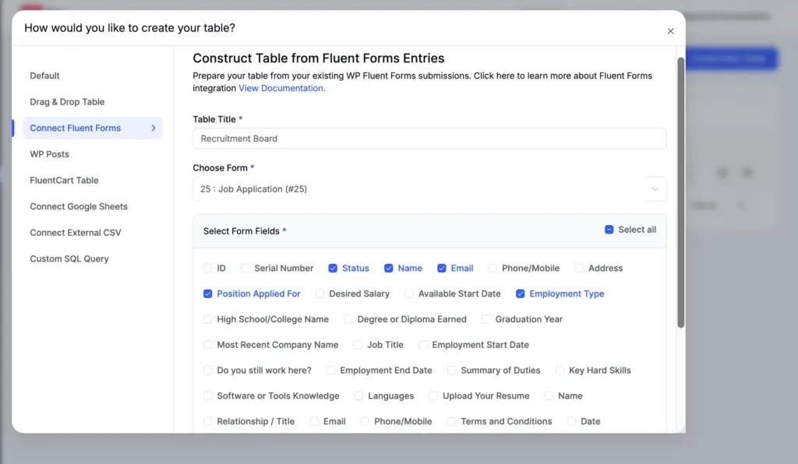Viewport: 798px width, 464px height.
Task: Check Most Recent Company Name checkbox
Action: [207, 345]
